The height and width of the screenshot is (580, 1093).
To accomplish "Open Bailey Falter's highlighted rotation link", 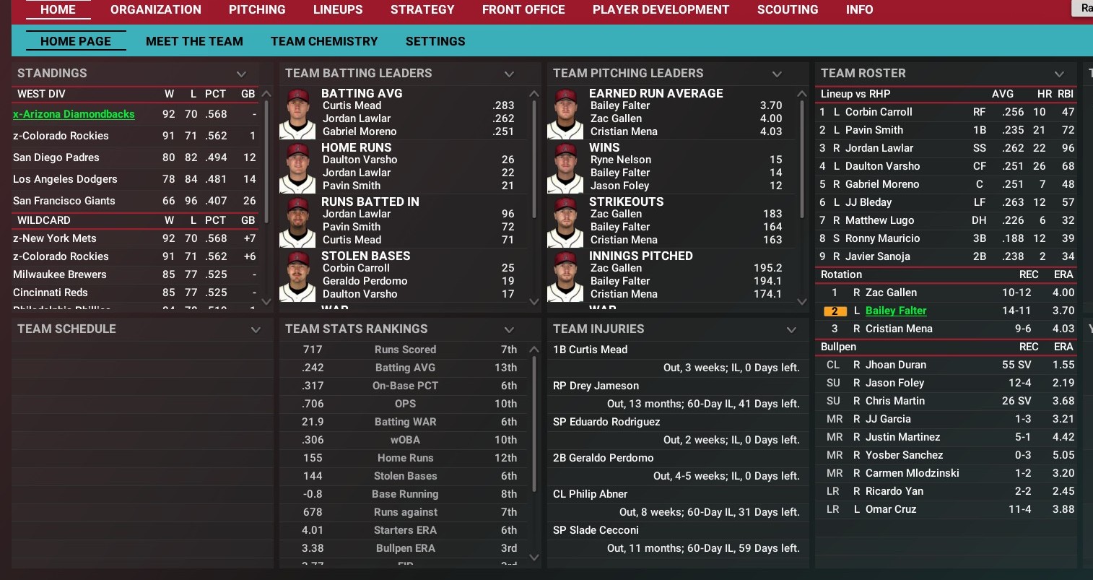I will [896, 311].
